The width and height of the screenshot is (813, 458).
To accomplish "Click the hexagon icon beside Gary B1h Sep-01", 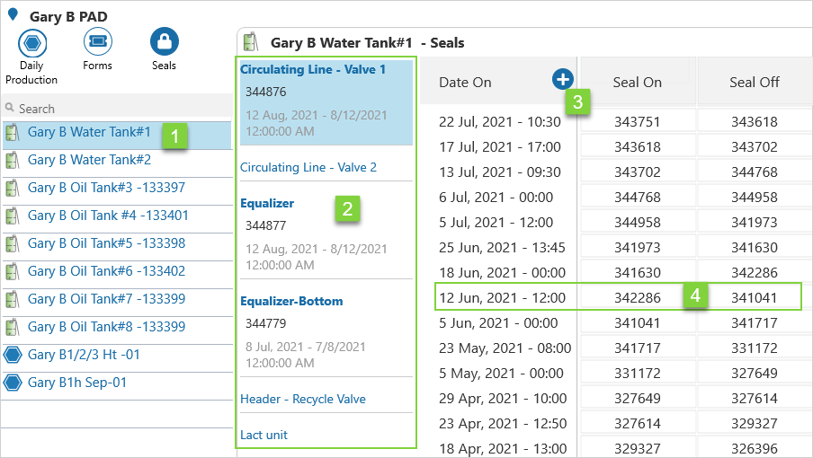I will click(x=13, y=383).
